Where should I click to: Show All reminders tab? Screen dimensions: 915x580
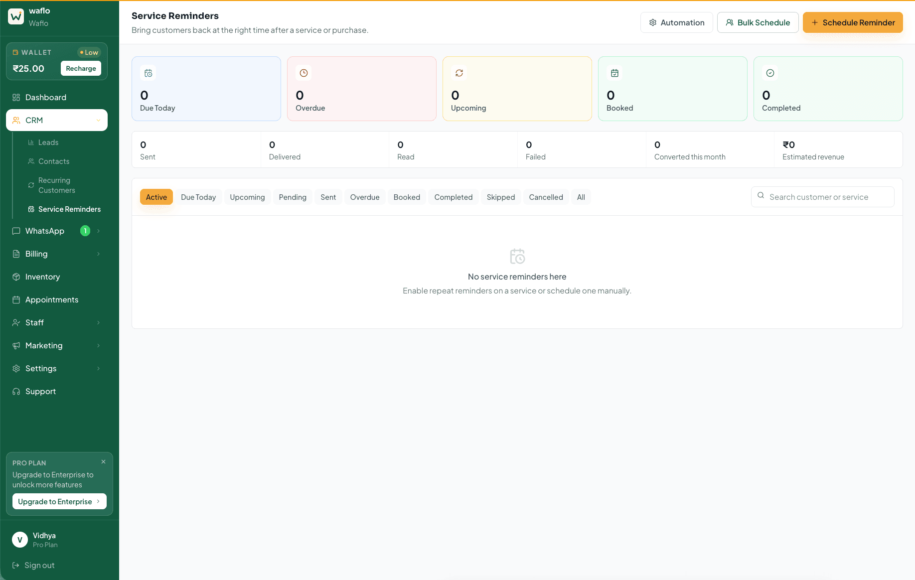pyautogui.click(x=581, y=197)
